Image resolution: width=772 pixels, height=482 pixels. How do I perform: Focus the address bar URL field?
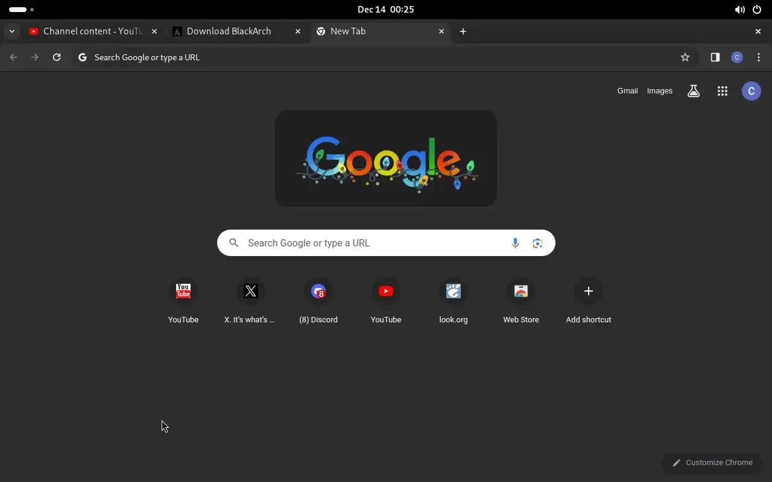(385, 57)
